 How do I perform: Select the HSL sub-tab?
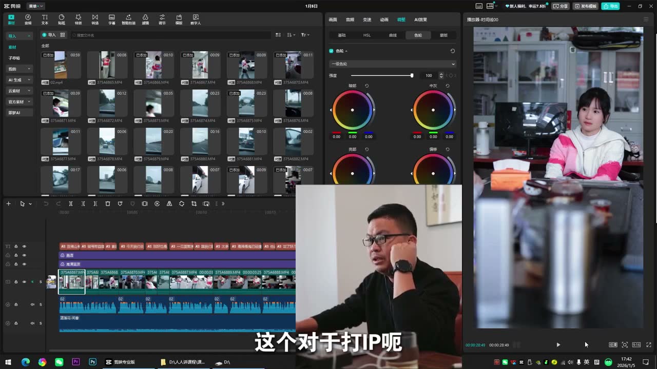367,35
